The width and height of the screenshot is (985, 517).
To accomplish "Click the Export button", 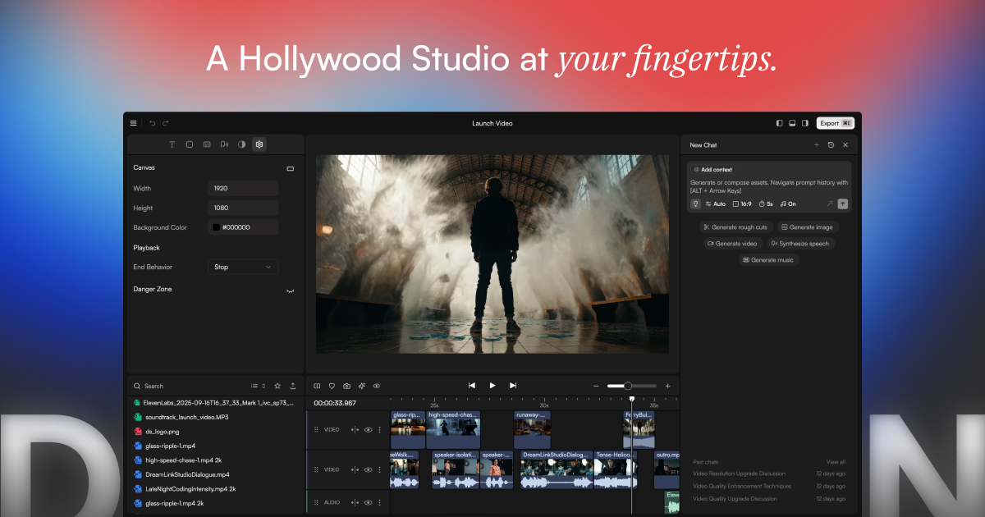I will tap(834, 122).
